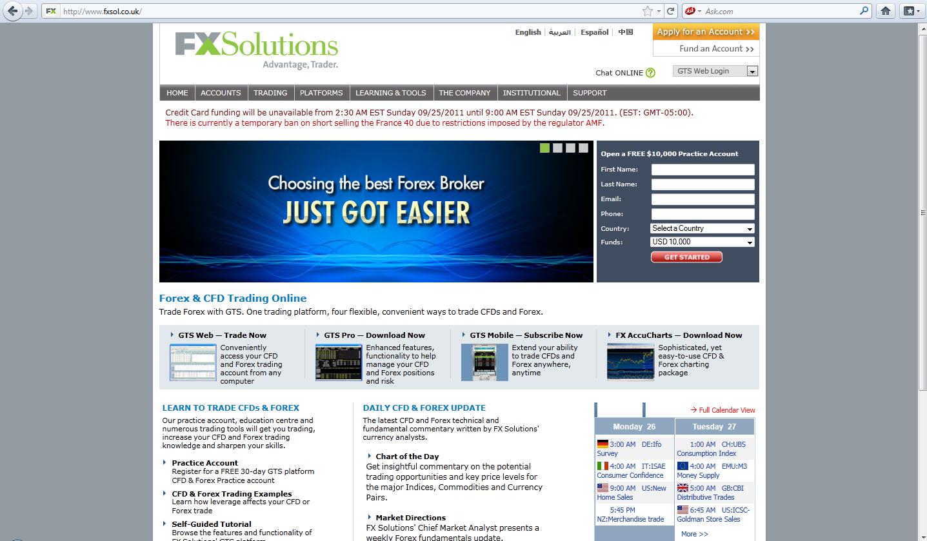
Task: Click into the First Name input field
Action: [703, 170]
